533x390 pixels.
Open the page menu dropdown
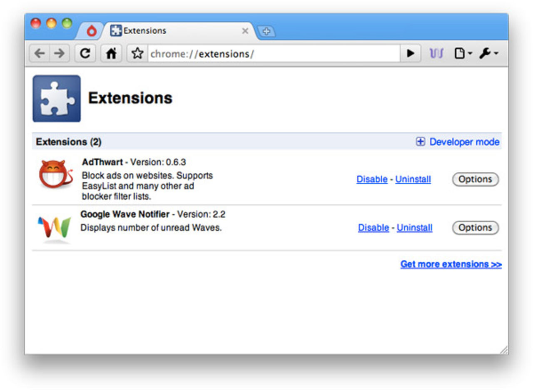462,53
